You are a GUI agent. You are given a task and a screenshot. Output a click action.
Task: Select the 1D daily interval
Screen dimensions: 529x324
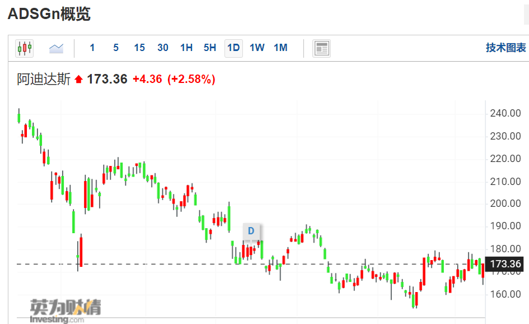pos(233,48)
